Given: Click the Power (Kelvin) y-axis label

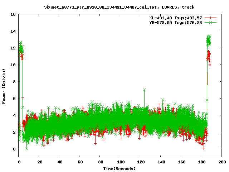Looking at the screenshot, I should tap(4, 86).
